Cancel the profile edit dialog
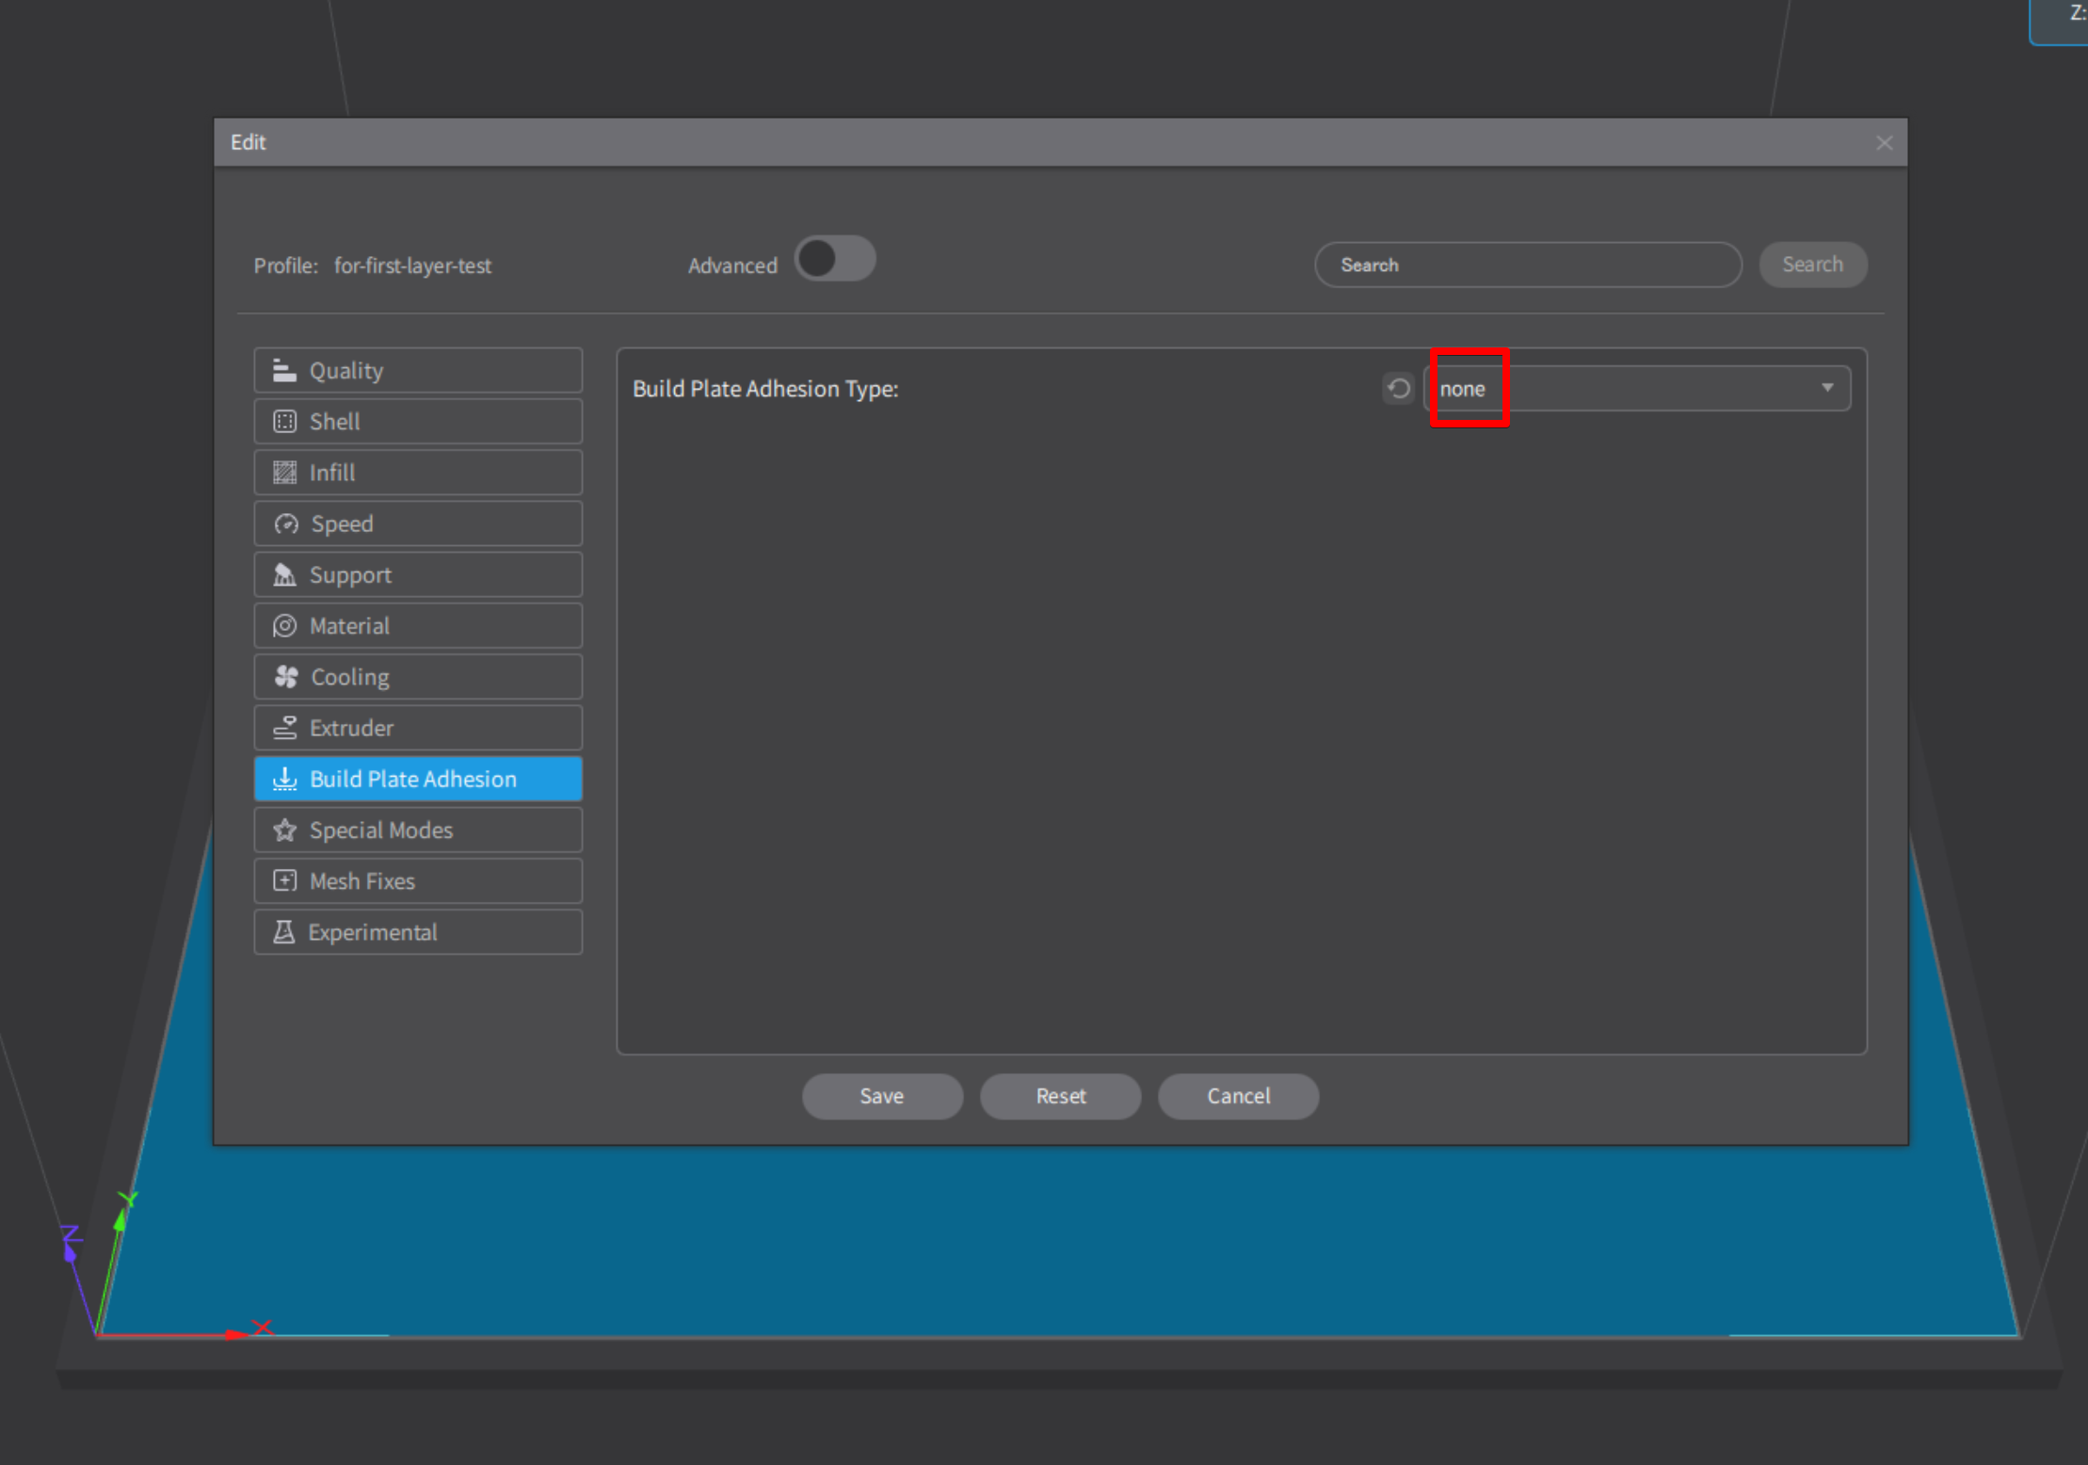This screenshot has height=1465, width=2088. click(1238, 1096)
